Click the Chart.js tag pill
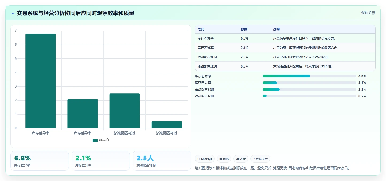The image size is (386, 181). (205, 159)
